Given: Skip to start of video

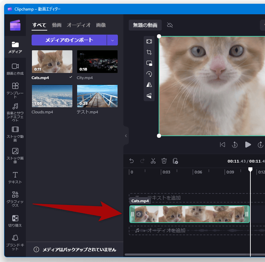Looking at the screenshot, I should (x=223, y=145).
